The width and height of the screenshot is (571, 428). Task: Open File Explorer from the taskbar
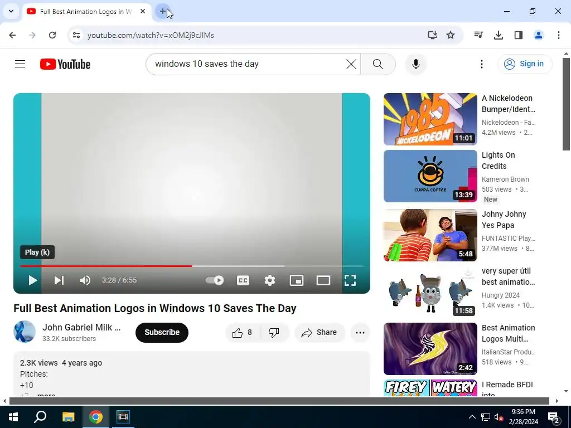(68, 417)
